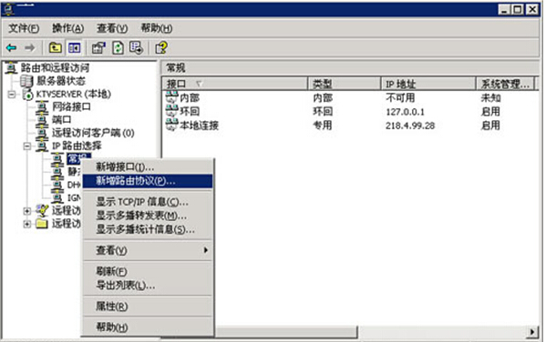Click the 内部 interface row icon
The height and width of the screenshot is (342, 556).
[x=172, y=97]
